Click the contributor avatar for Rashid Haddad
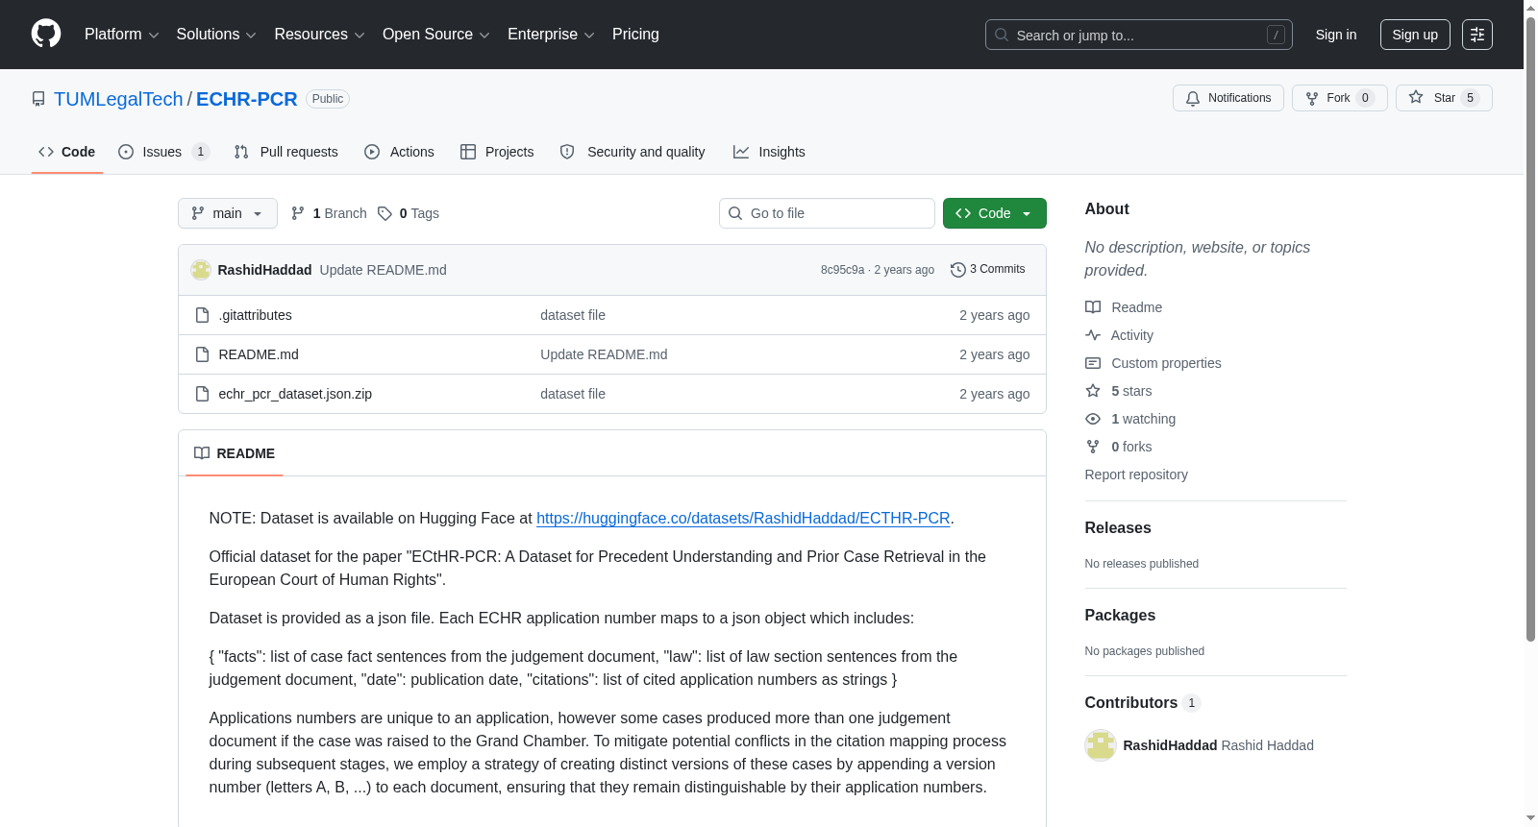1538x827 pixels. (x=1101, y=745)
